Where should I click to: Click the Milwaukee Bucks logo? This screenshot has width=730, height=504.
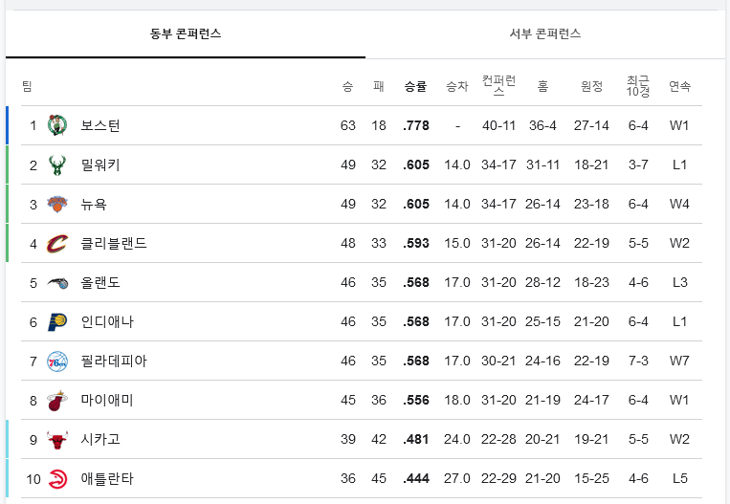(x=57, y=164)
